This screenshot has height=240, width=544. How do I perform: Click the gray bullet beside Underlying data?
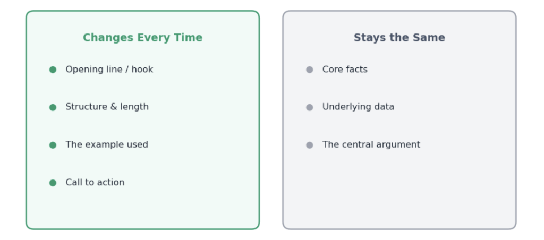coord(310,107)
